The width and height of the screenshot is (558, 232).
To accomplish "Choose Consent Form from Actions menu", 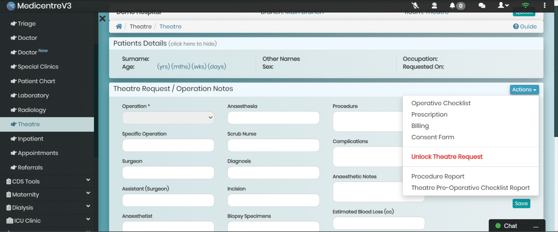I will coord(433,137).
